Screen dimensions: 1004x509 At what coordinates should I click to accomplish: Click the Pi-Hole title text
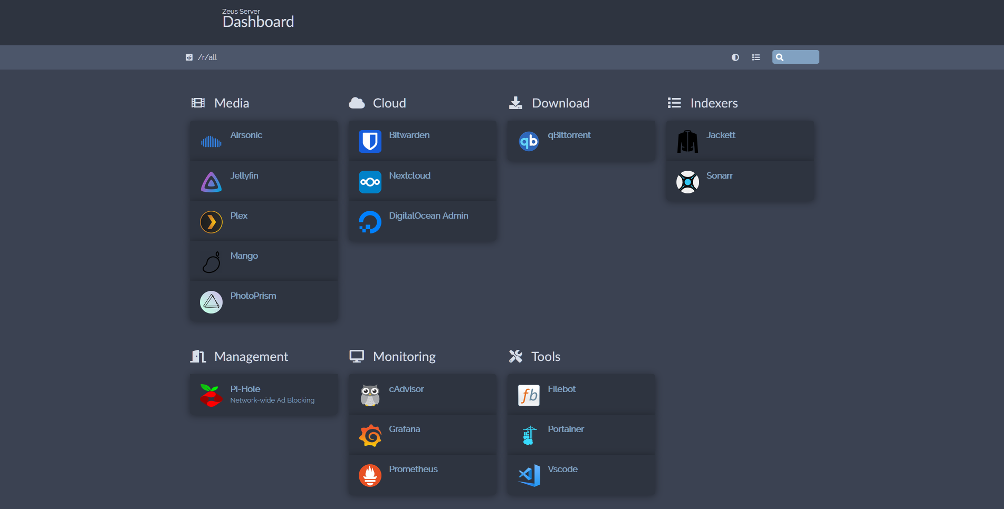click(x=245, y=389)
